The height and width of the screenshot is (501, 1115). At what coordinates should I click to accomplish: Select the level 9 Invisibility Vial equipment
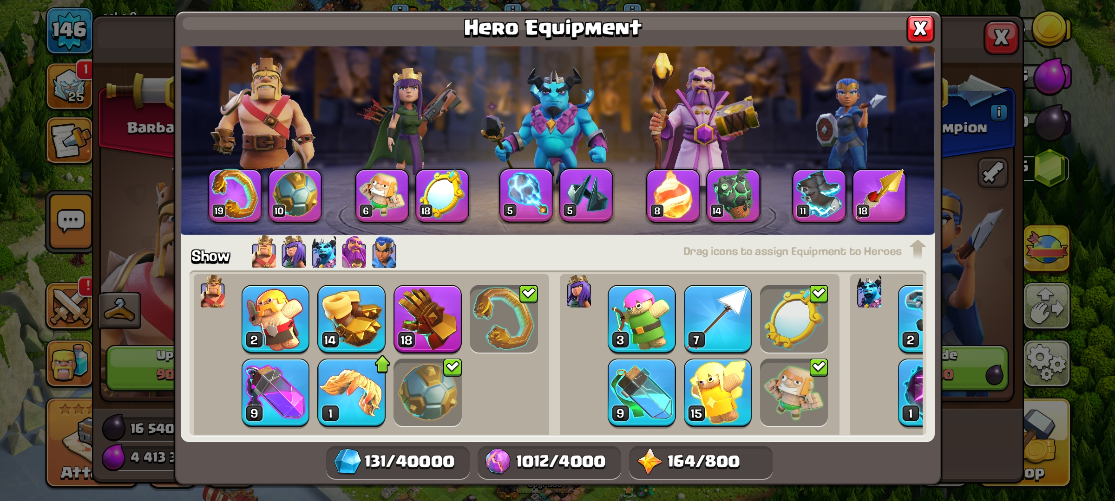click(x=642, y=392)
